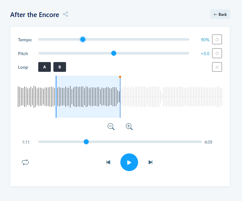Click inside the highlighted loop region

point(88,97)
